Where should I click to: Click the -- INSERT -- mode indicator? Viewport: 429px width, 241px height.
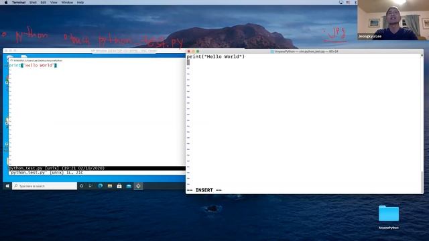tap(204, 190)
